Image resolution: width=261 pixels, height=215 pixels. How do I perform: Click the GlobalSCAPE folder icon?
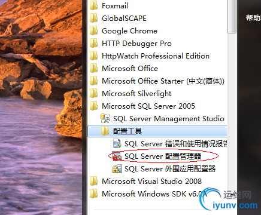[93, 18]
